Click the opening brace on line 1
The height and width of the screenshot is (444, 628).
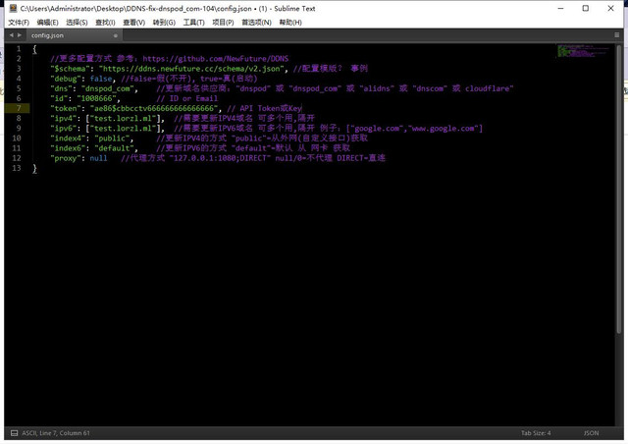point(35,49)
